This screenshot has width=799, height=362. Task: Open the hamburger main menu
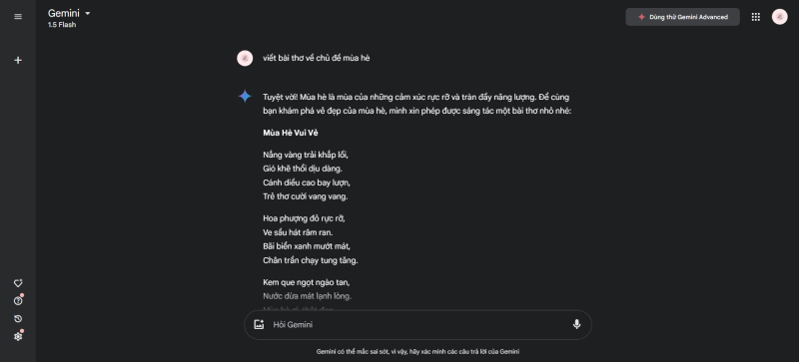18,16
